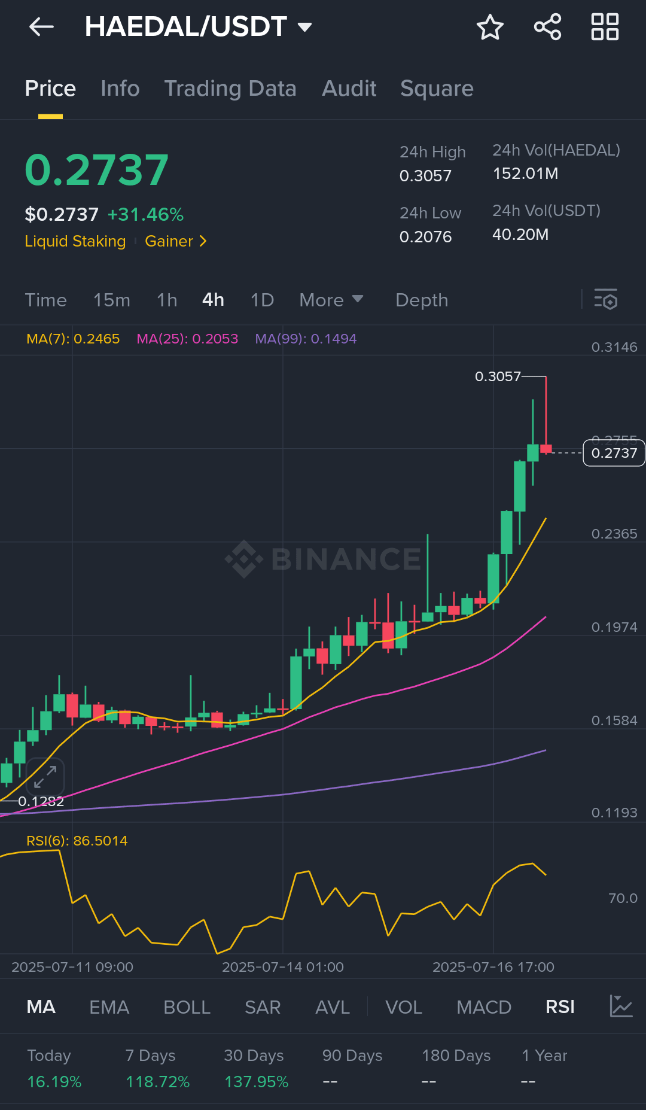The width and height of the screenshot is (646, 1110).
Task: Tap the 2025-07-11 09:00 date label
Action: [72, 967]
